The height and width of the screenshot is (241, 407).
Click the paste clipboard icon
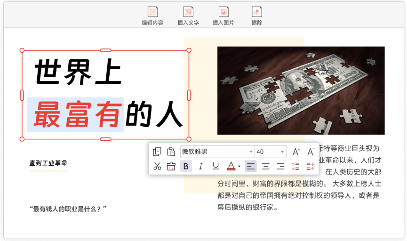click(x=171, y=152)
